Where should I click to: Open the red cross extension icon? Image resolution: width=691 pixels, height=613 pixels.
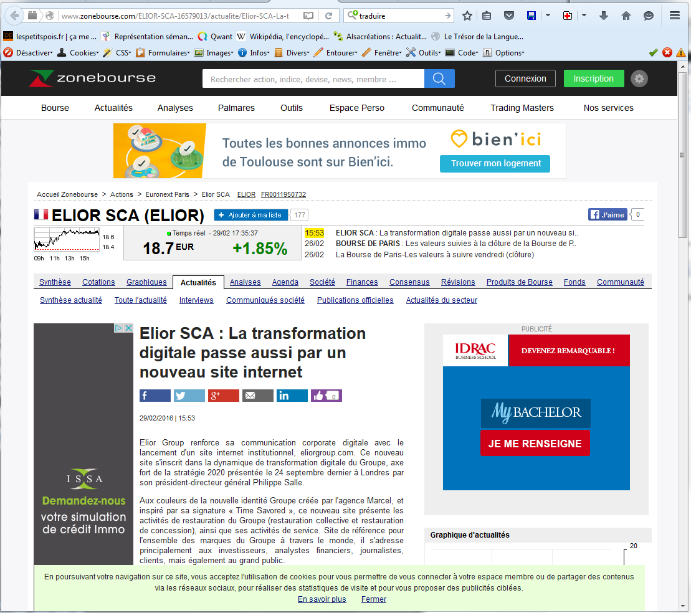568,16
